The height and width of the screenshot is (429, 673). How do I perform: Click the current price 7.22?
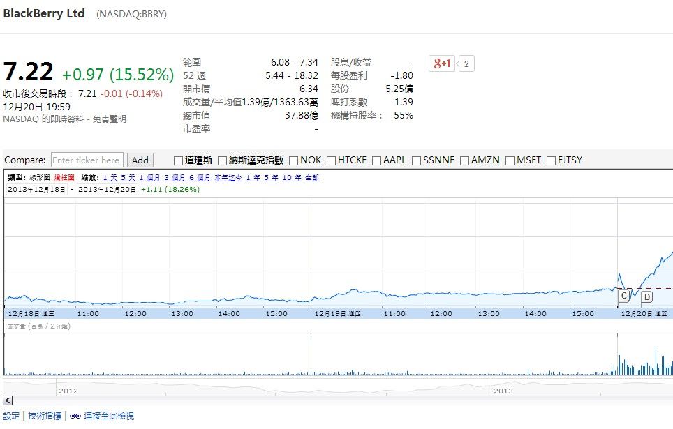(28, 72)
